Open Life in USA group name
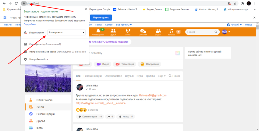The height and width of the screenshot is (131, 259). point(92,86)
